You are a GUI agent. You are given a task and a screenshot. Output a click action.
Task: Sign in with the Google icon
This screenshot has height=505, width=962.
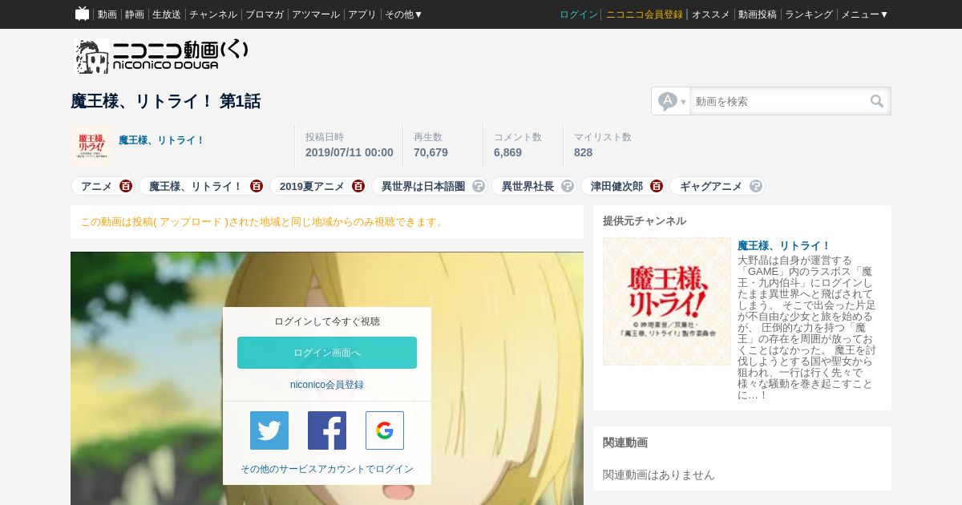pyautogui.click(x=385, y=430)
